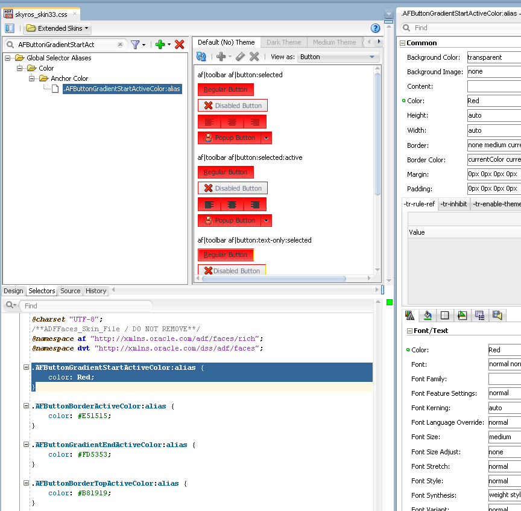This screenshot has height=511, width=521.
Task: Click the center-align icon under af|toolbar af|button:selected
Action: [x=232, y=122]
